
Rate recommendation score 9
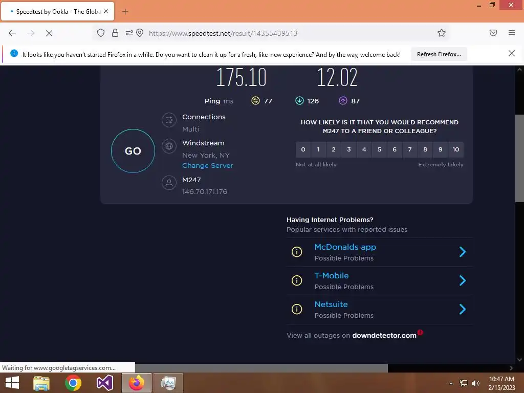click(x=441, y=149)
